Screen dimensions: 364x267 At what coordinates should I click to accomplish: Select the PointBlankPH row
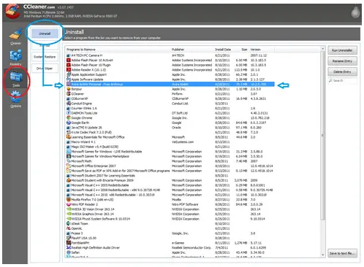click(170, 243)
